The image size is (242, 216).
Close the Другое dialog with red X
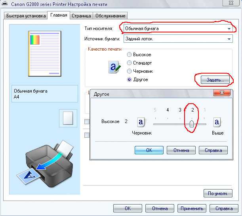(222, 93)
